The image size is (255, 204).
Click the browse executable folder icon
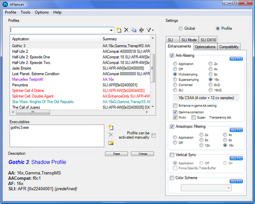click(111, 143)
